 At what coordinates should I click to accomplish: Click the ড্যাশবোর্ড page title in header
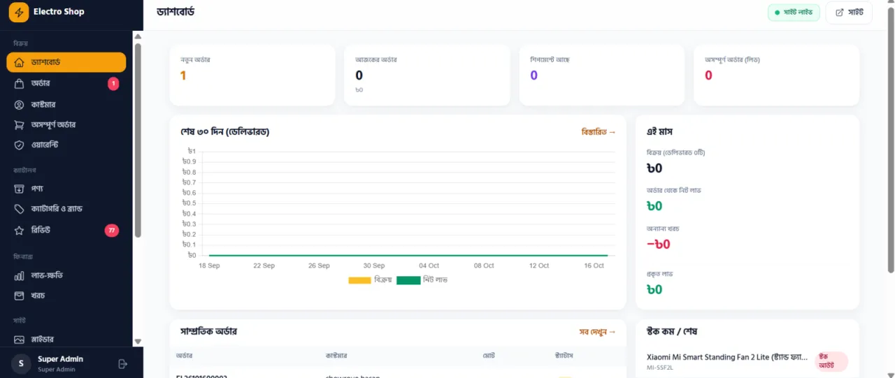coord(176,12)
